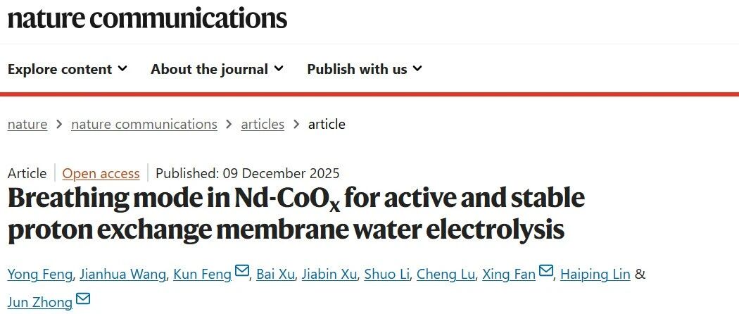
Task: Click author name Jiabin Xu
Action: coord(329,274)
